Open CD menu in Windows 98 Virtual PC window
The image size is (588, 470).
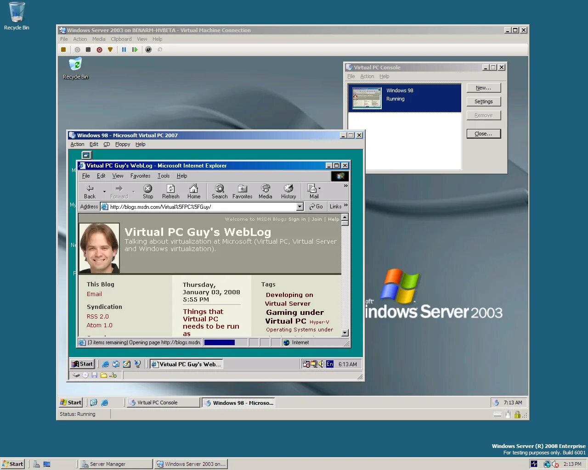point(107,144)
